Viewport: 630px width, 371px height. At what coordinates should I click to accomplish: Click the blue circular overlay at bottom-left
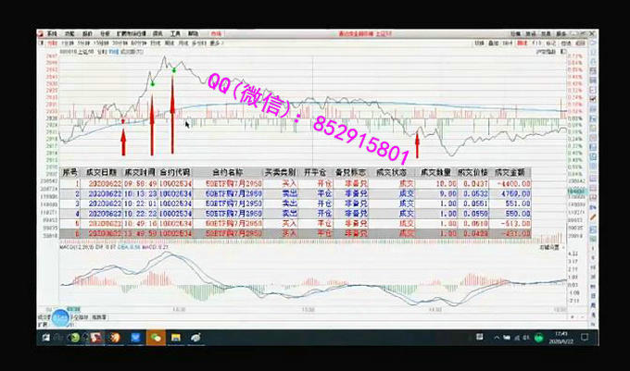click(60, 317)
